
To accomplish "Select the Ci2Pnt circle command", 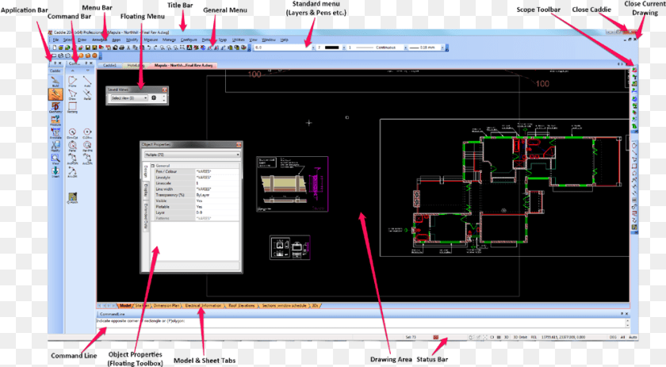I will (x=87, y=133).
